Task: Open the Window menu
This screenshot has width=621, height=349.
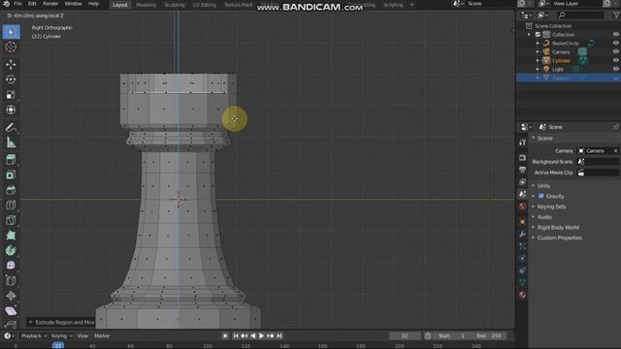Action: coord(73,4)
